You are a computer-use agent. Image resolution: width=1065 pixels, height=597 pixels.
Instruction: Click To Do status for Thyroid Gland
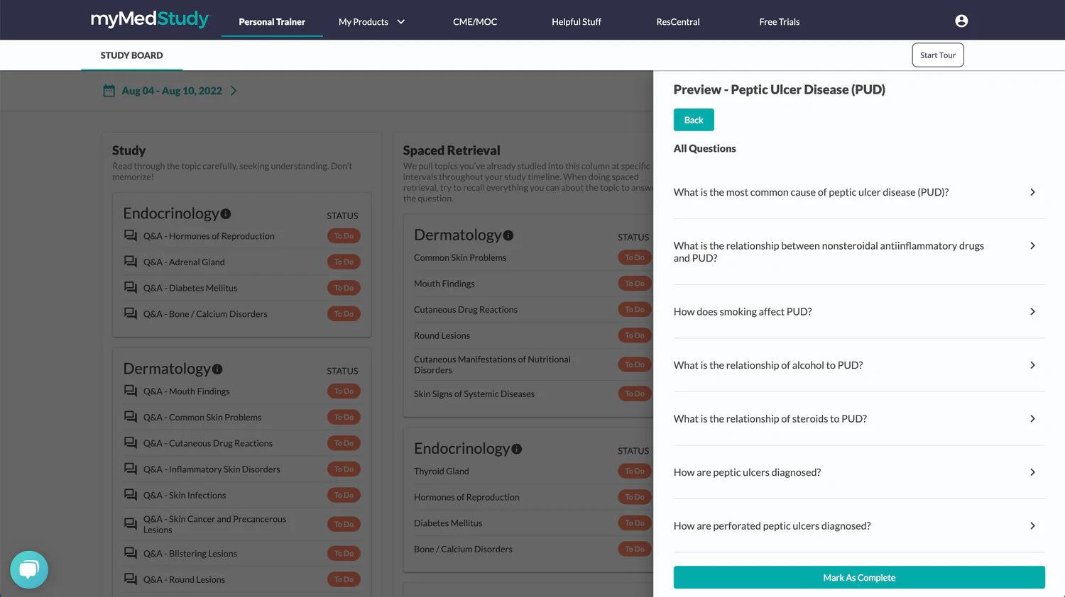(635, 471)
